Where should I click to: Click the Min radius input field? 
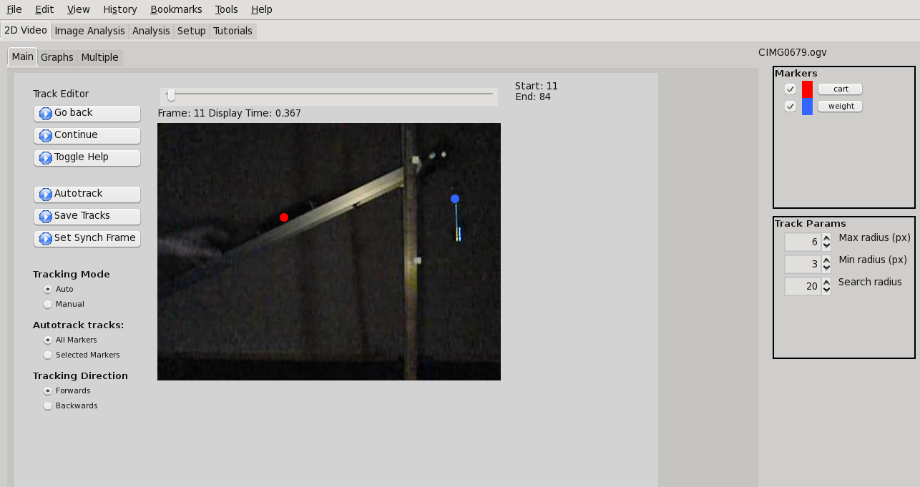coord(802,265)
